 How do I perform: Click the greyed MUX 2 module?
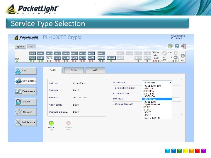point(120,58)
